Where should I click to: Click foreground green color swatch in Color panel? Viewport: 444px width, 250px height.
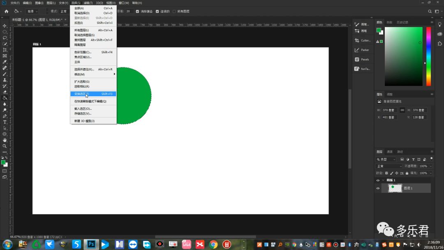point(379,30)
